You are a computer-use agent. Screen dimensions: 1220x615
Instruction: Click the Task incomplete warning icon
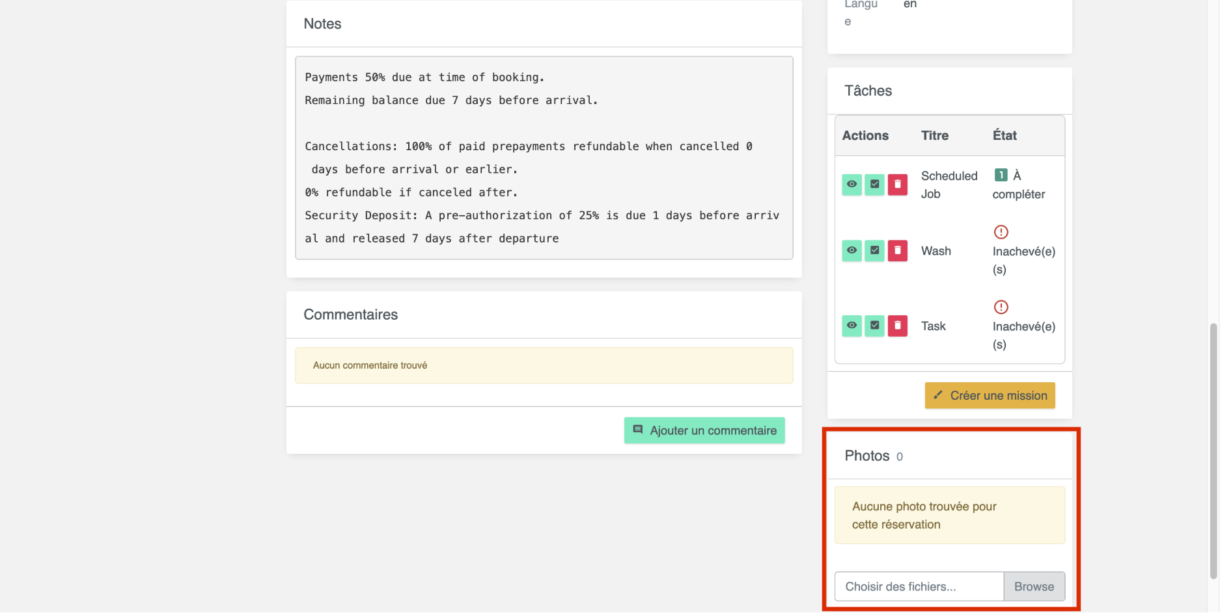click(1001, 307)
